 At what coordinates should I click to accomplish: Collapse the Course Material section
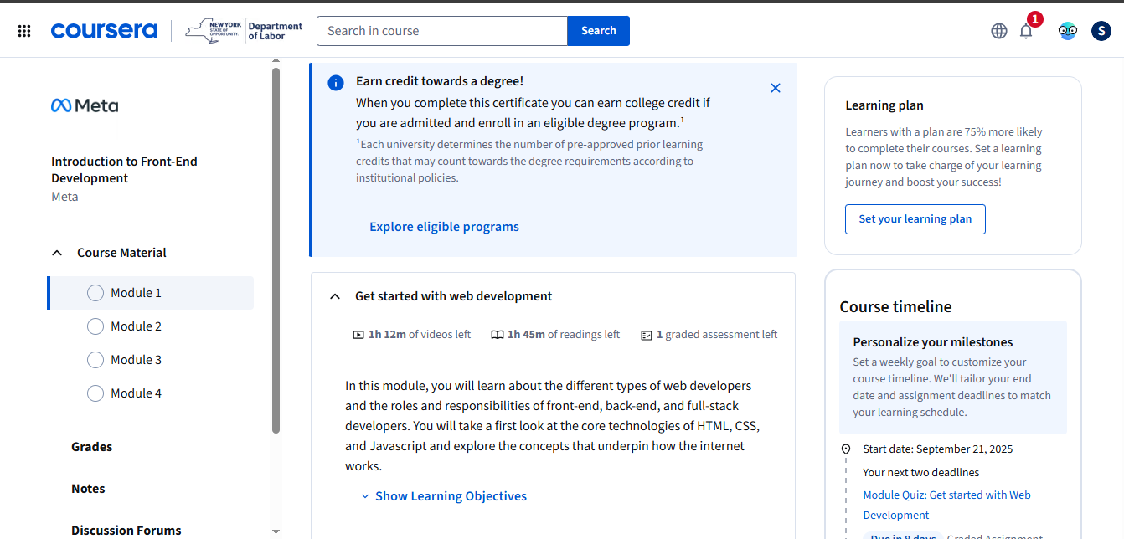coord(57,253)
